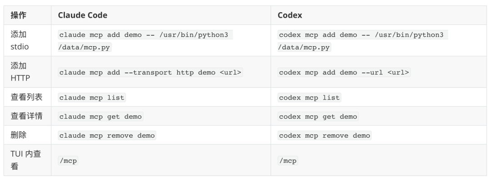Click the codex mcp get demo code
Image resolution: width=491 pixels, height=181 pixels.
point(318,116)
